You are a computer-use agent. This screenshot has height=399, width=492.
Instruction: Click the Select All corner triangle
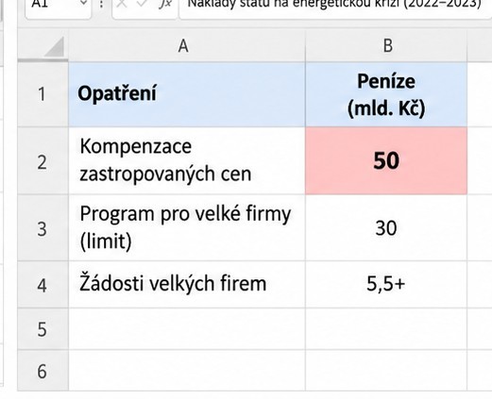54,47
